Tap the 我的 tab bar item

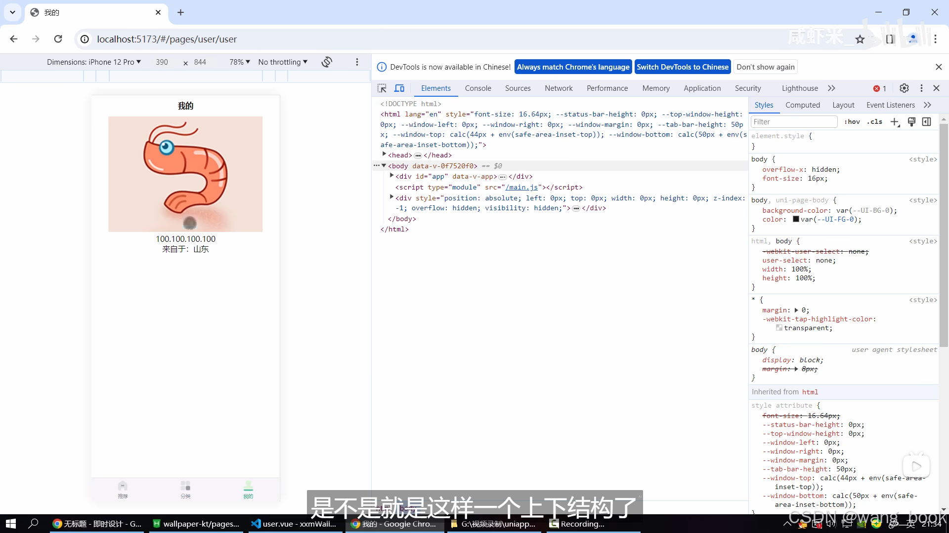click(248, 490)
